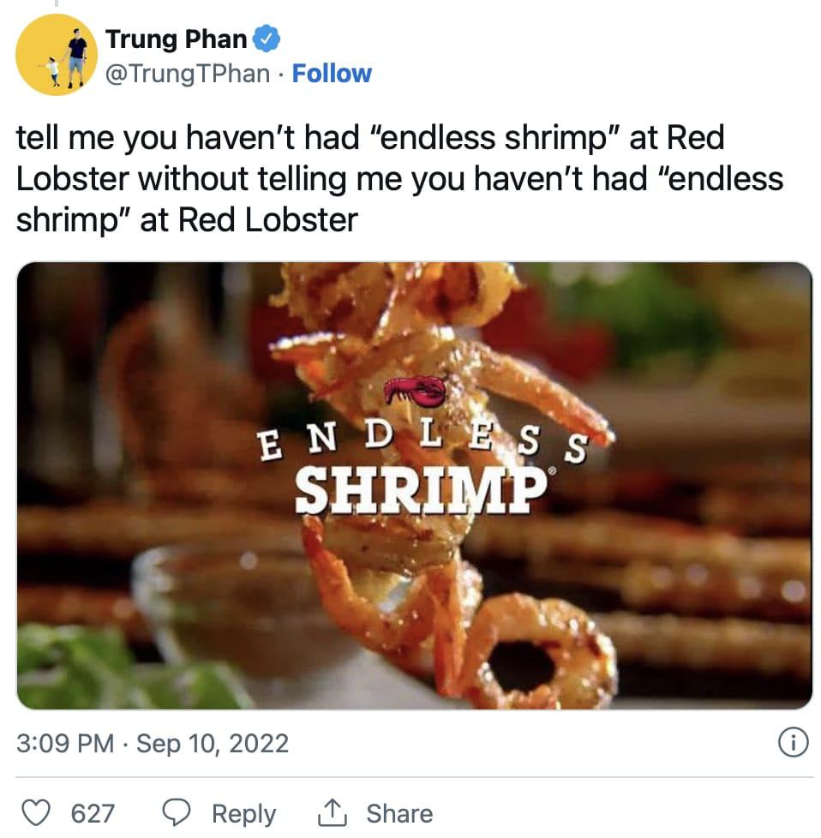Open the Endless Shrimp photo attachment
This screenshot has height=838, width=821.
click(415, 485)
